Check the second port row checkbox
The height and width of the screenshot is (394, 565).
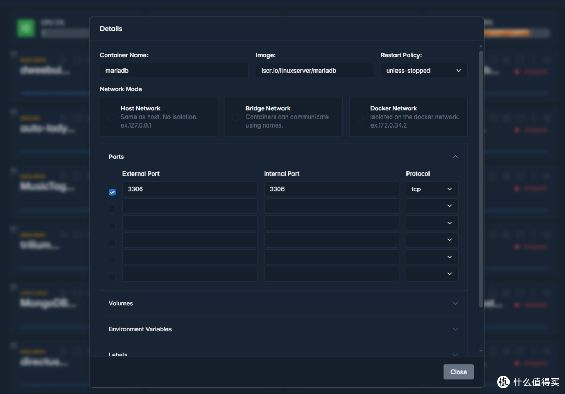click(x=112, y=210)
